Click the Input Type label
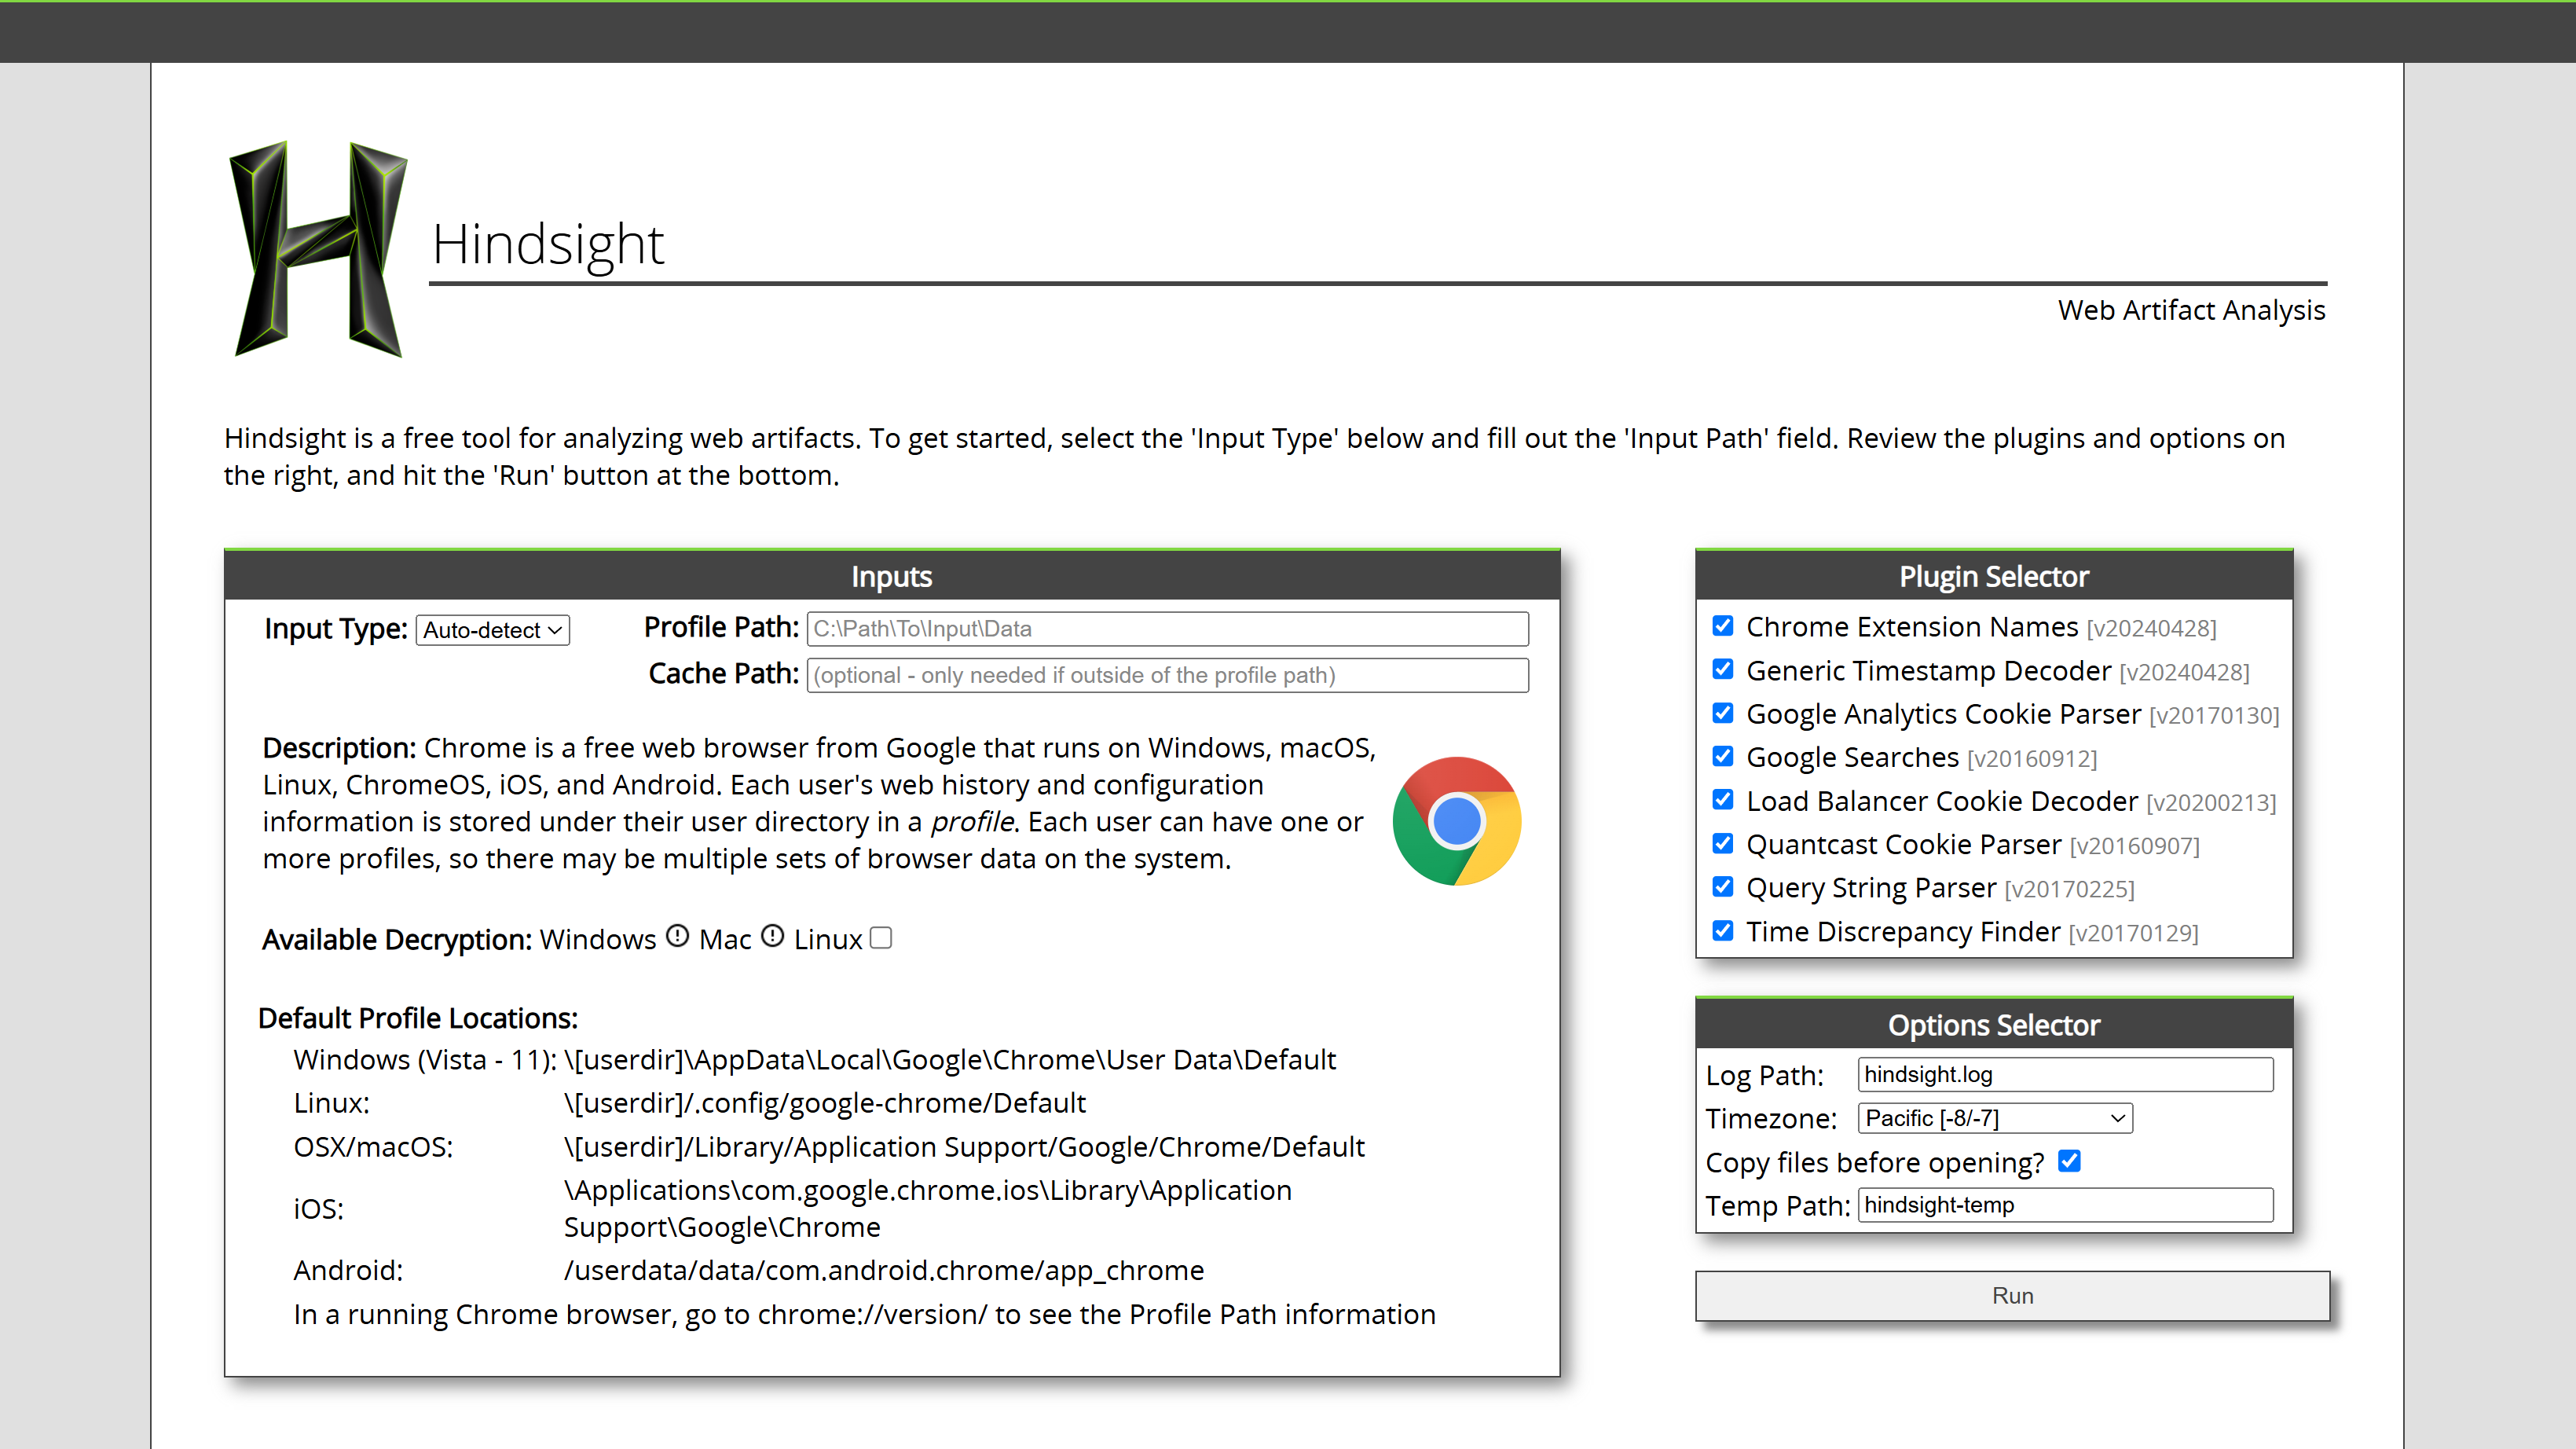The image size is (2576, 1449). coord(336,629)
